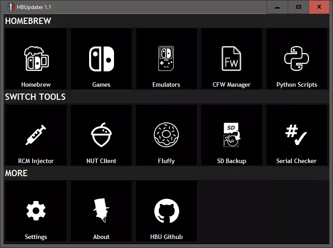Open the Homebrew beer mug icon
This screenshot has height=248, width=333.
pyautogui.click(x=36, y=58)
